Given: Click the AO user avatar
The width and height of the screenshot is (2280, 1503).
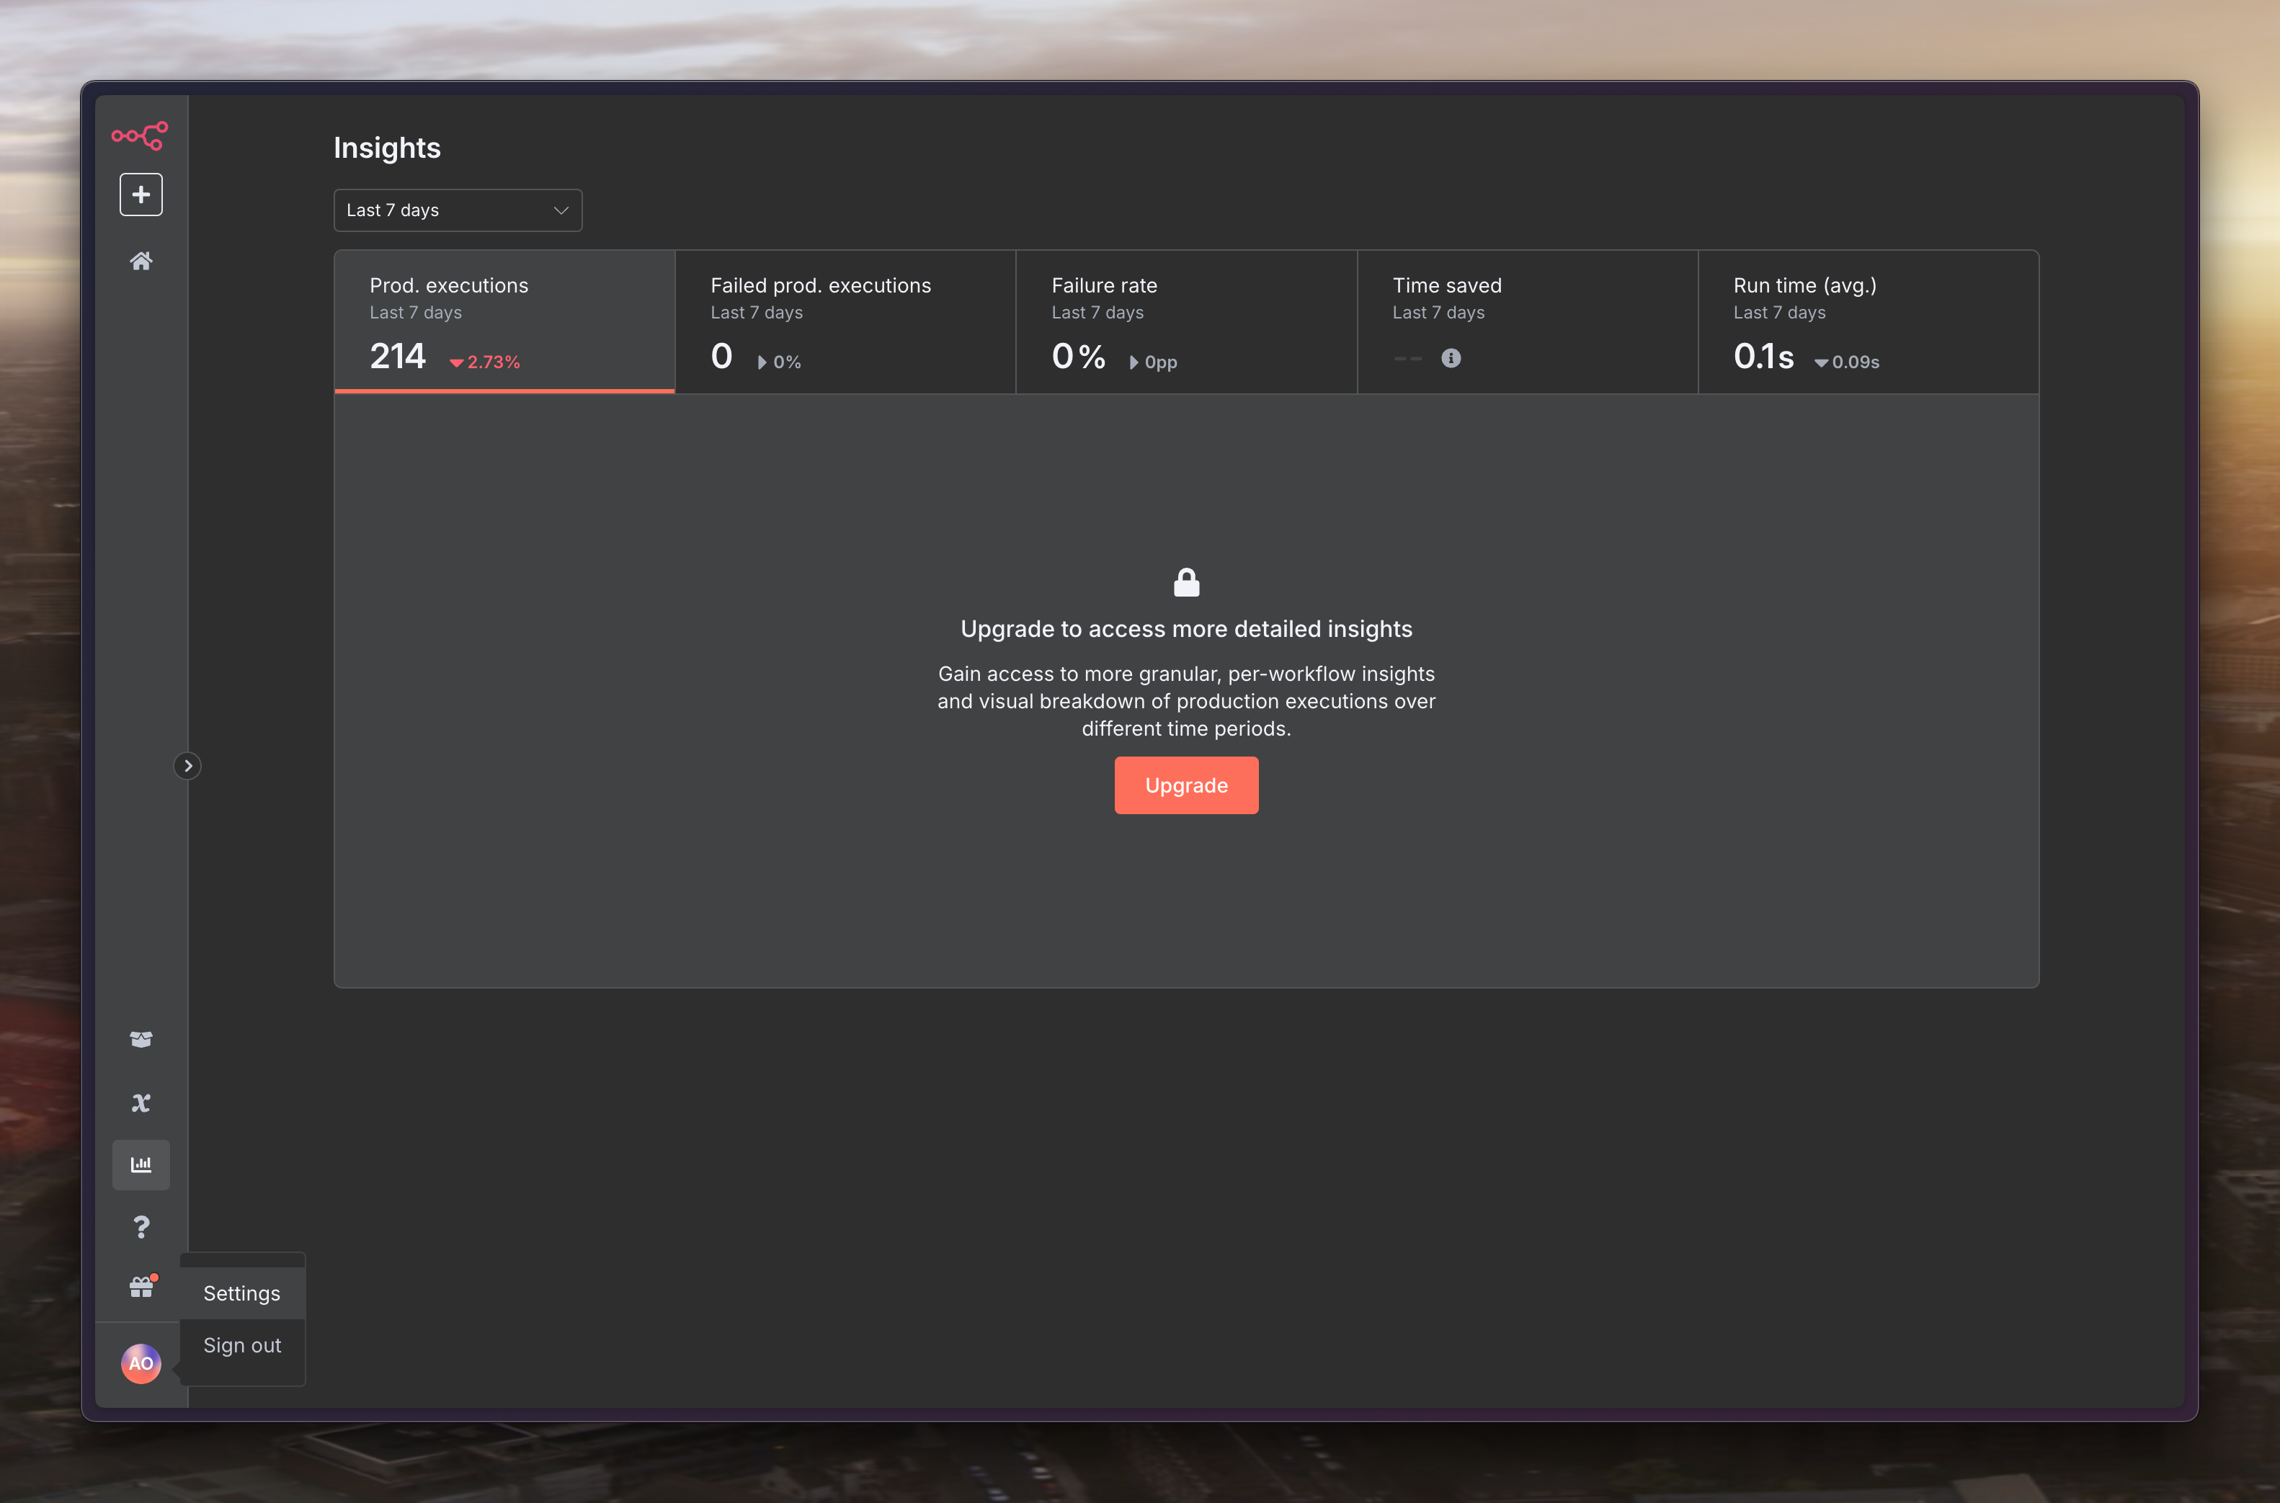Looking at the screenshot, I should pyautogui.click(x=141, y=1363).
